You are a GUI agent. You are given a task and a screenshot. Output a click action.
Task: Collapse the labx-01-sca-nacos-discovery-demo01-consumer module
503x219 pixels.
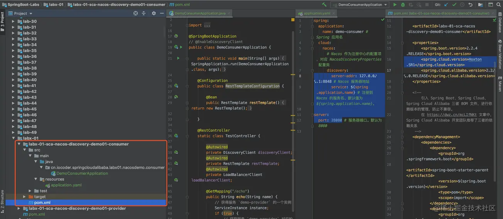tap(19, 144)
